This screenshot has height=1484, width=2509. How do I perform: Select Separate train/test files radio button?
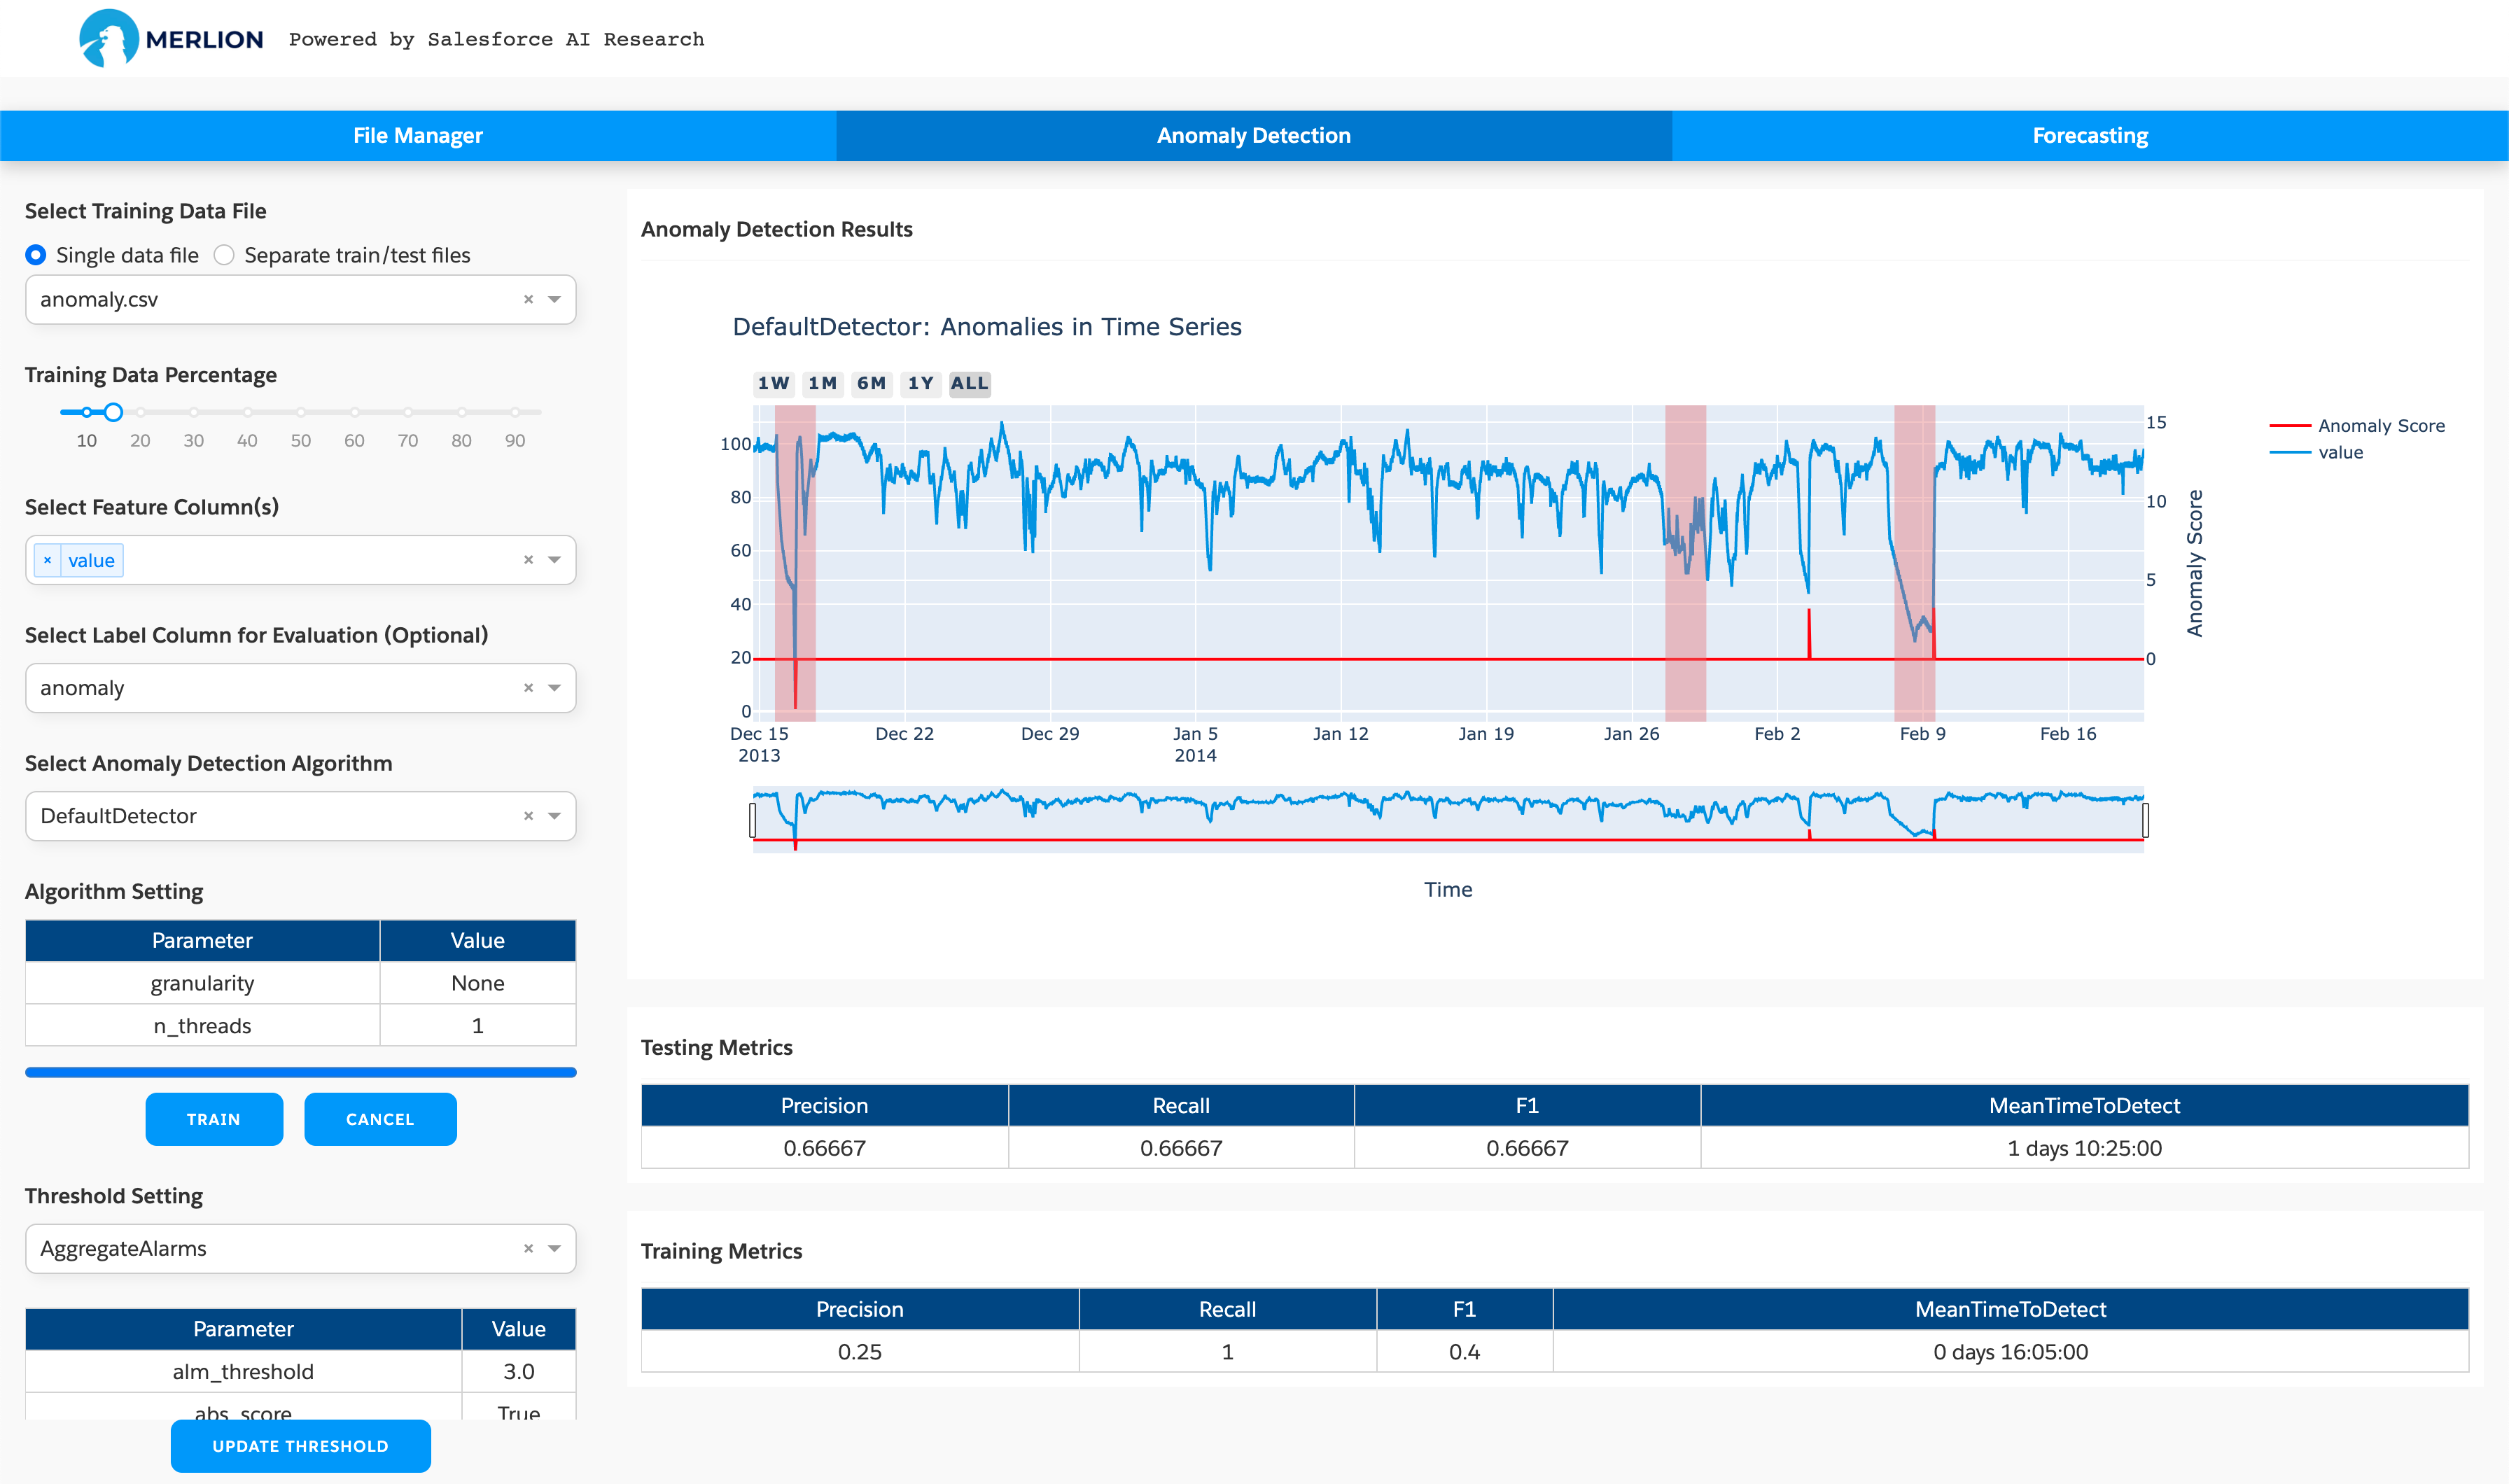pos(225,254)
